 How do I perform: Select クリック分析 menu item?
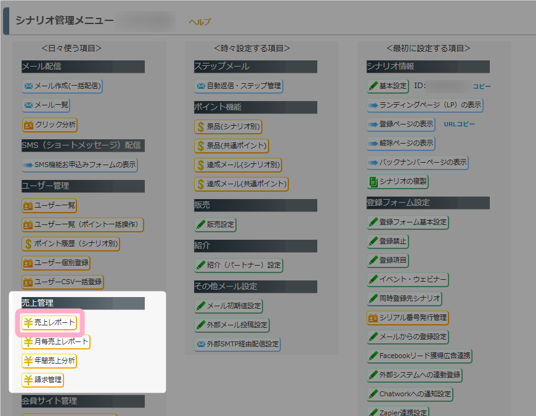[x=55, y=124]
